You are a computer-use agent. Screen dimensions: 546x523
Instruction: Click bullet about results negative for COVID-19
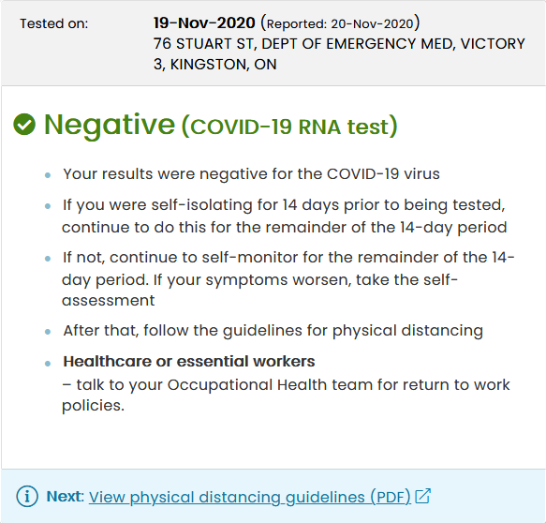pyautogui.click(x=251, y=174)
